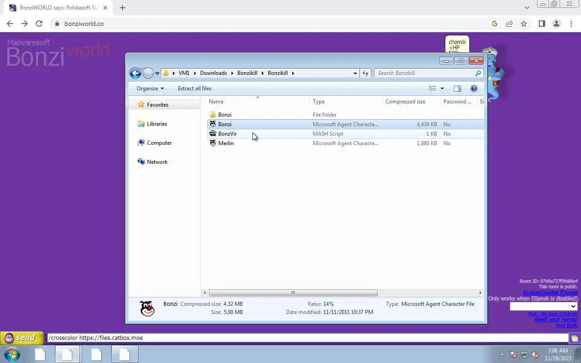The height and width of the screenshot is (363, 581).
Task: Sort by Password column header
Action: pos(458,102)
